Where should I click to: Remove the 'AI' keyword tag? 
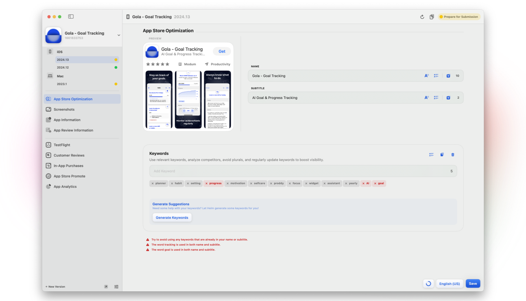pos(364,184)
